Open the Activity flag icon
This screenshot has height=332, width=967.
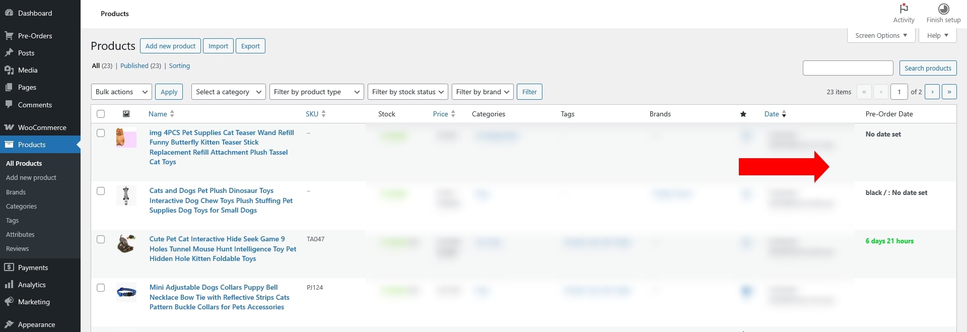click(x=904, y=9)
